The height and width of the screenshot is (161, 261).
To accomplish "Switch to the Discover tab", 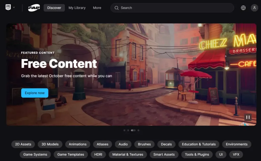I will click(x=54, y=8).
